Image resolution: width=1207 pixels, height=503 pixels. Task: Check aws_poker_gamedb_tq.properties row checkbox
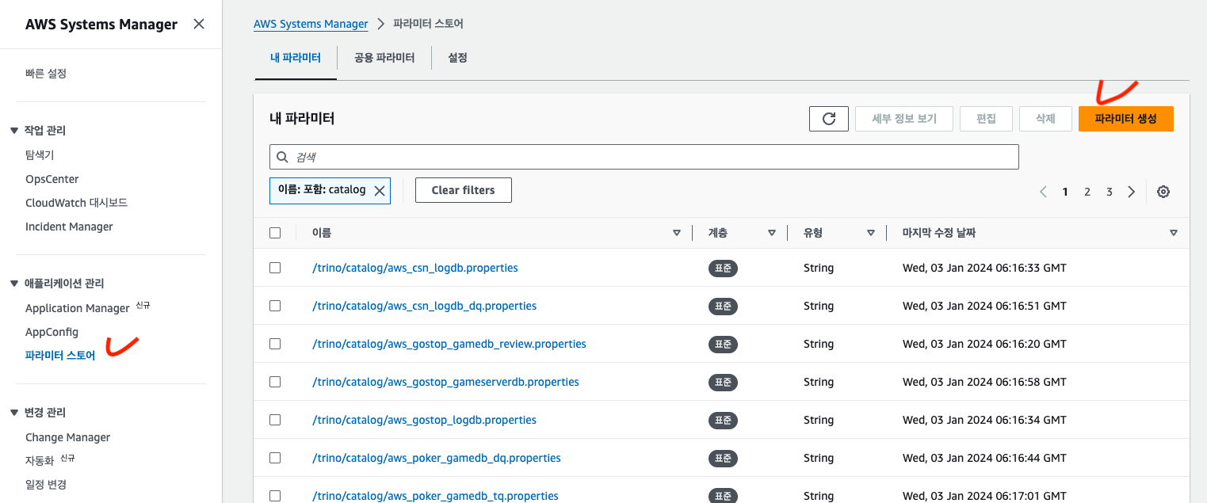tap(275, 496)
